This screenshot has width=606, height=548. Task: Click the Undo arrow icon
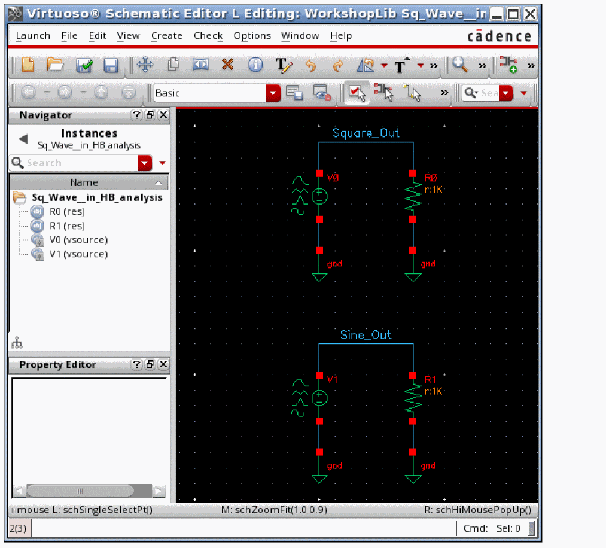310,65
